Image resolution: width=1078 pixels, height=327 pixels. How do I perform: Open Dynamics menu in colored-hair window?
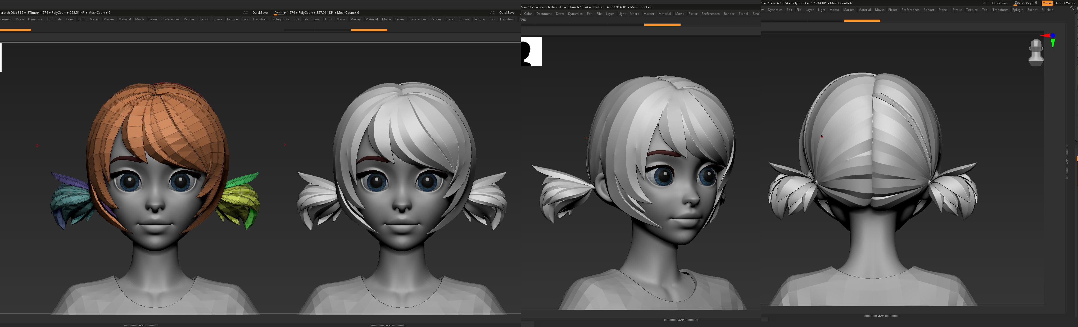click(35, 19)
